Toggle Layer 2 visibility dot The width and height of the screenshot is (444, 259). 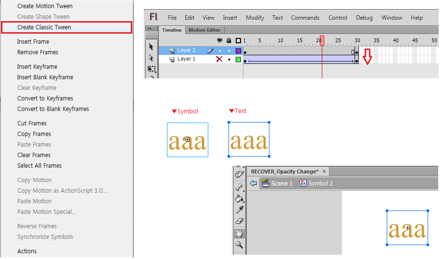coord(220,51)
